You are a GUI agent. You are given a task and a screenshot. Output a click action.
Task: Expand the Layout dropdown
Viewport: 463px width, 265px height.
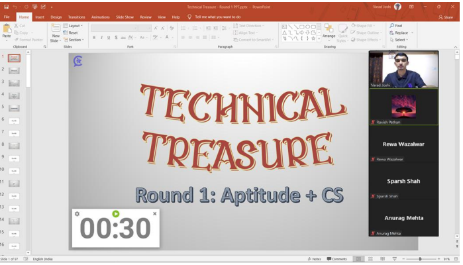point(74,26)
